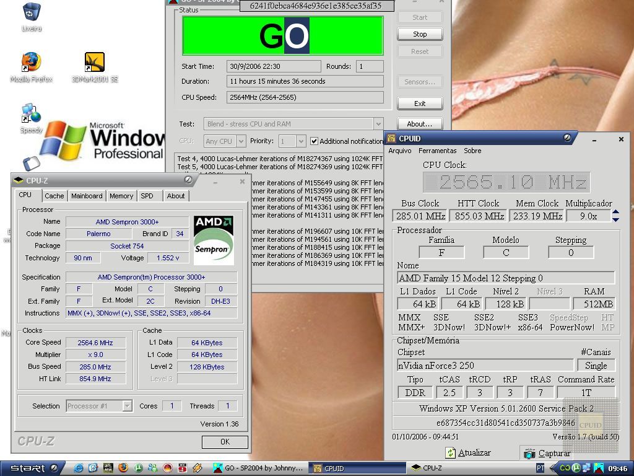The width and height of the screenshot is (634, 476).
Task: Click the Stop button in SP2004
Action: [420, 34]
